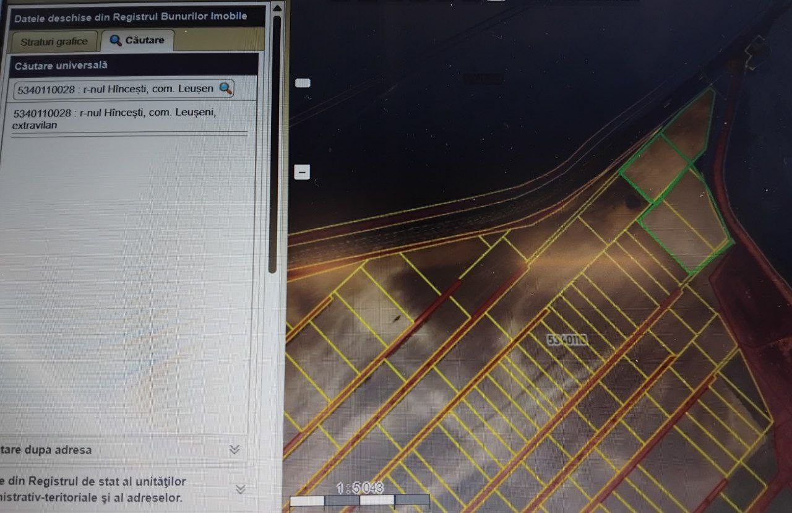Viewport: 792px width, 513px height.
Task: Click the magnifier icon on the Căutare tab
Action: click(x=115, y=41)
